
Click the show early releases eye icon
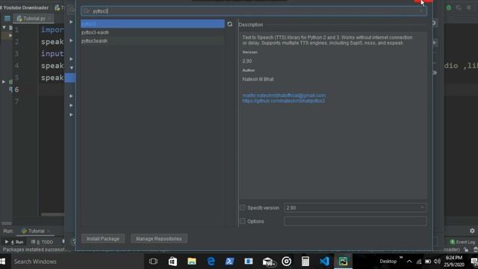[x=435, y=72]
